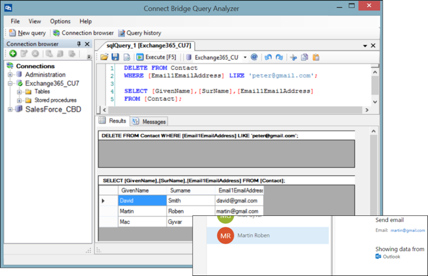Select the david@gmail.com cell
The width and height of the screenshot is (428, 276).
(239, 201)
